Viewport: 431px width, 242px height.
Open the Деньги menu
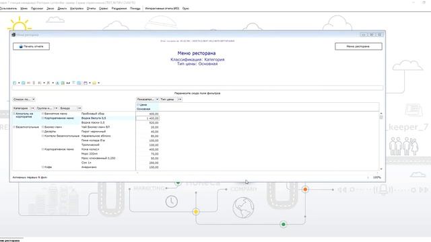[62, 9]
